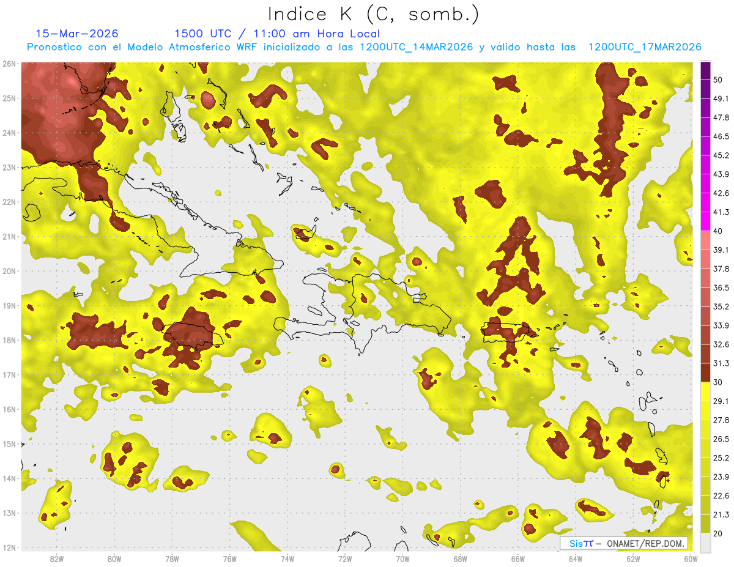Click the bright yellow swatch just below 30
The height and width of the screenshot is (567, 734).
(705, 391)
